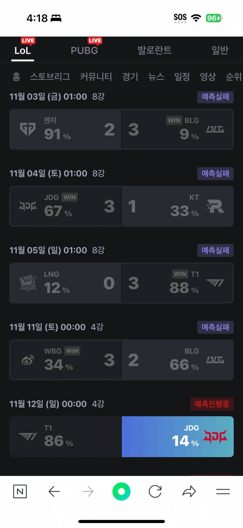Open the 일반 tab
243x528 pixels.
point(220,50)
